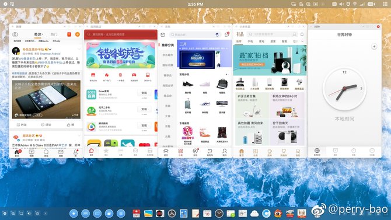Click the 评论 comment button under Weibo post
This screenshot has width=391, height=220.
tap(46, 124)
